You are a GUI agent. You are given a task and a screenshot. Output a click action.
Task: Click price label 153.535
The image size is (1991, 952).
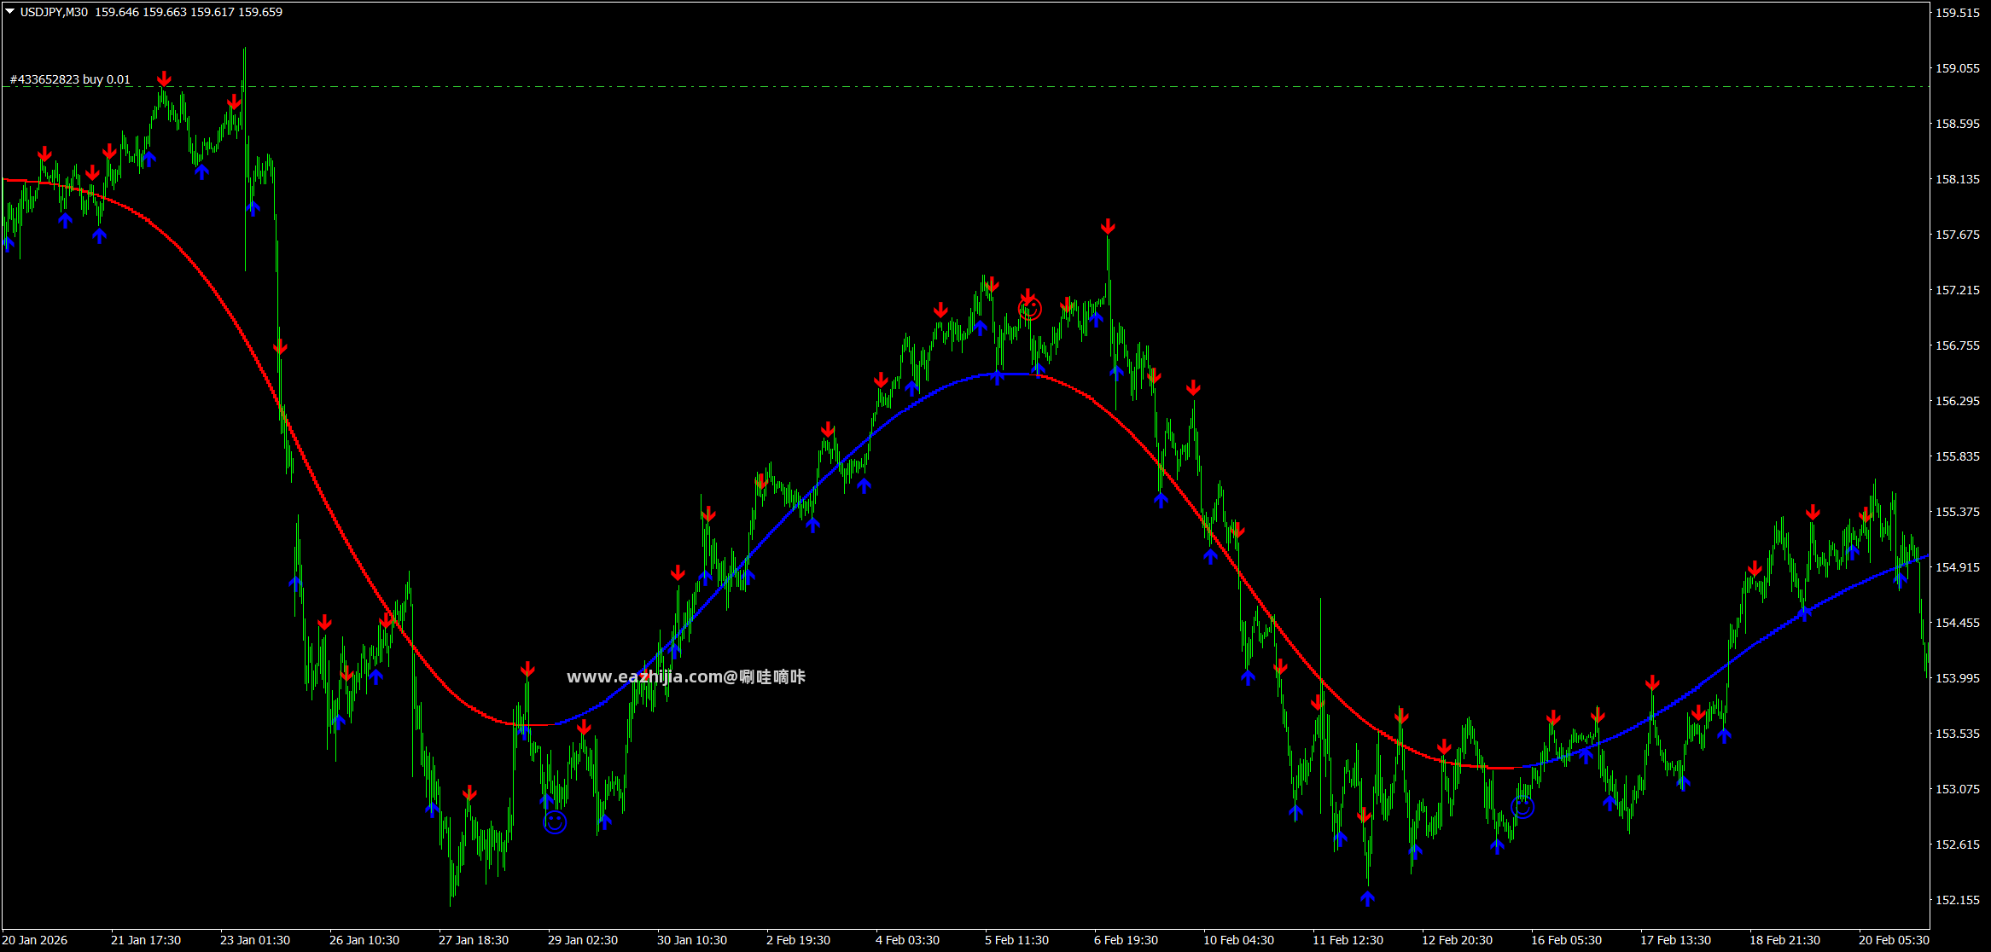point(1958,734)
